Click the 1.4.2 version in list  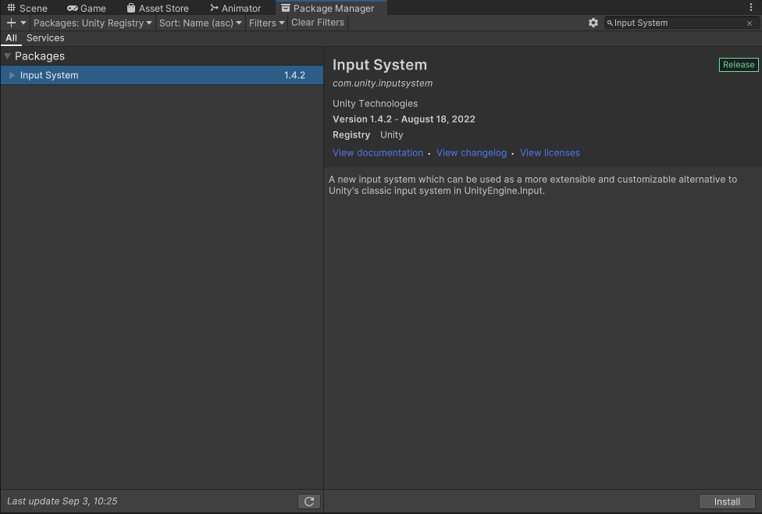click(294, 75)
